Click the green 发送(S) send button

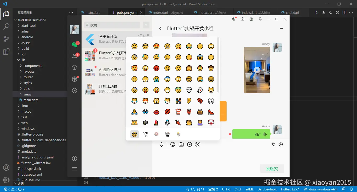pos(272,169)
